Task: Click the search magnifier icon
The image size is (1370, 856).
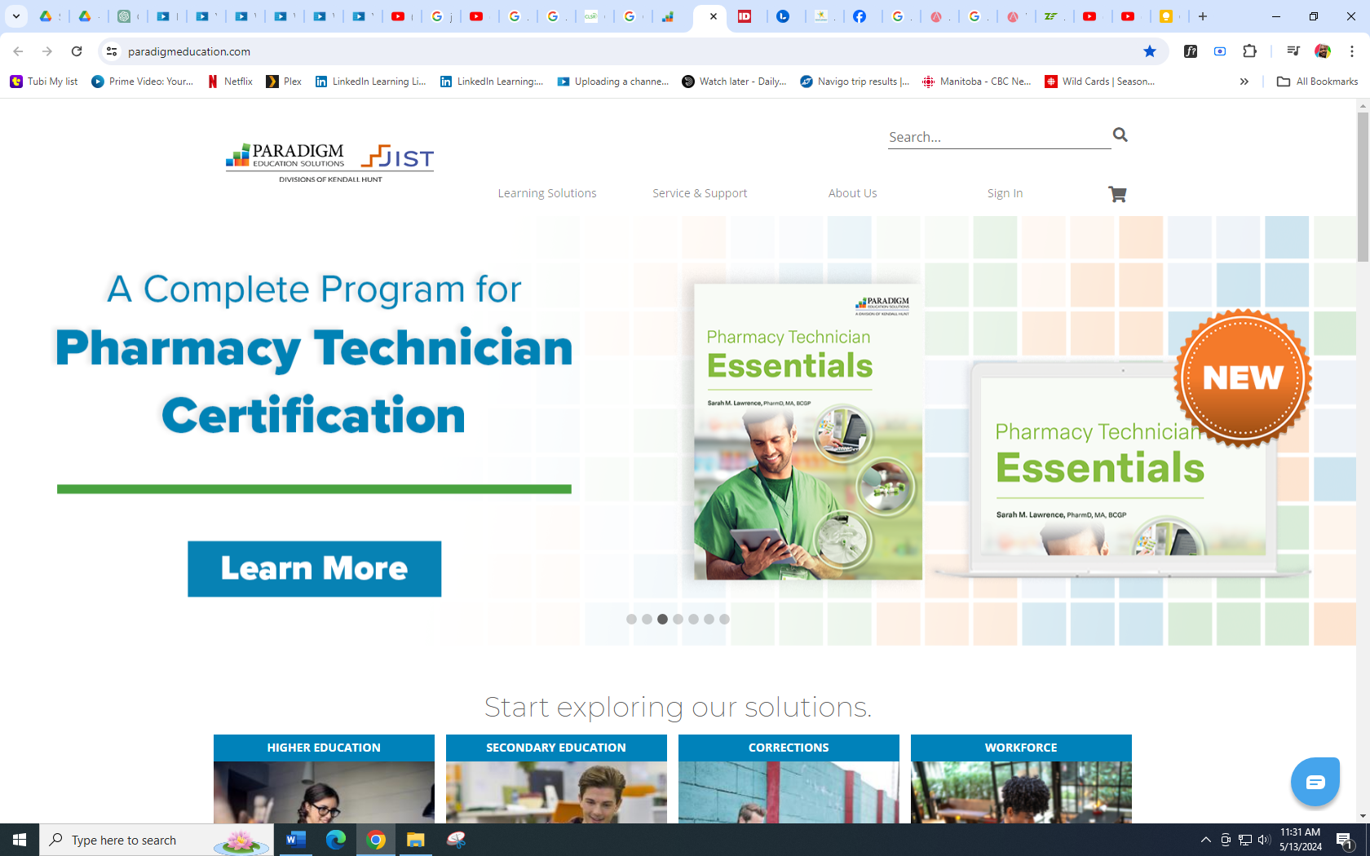Action: 1120,135
